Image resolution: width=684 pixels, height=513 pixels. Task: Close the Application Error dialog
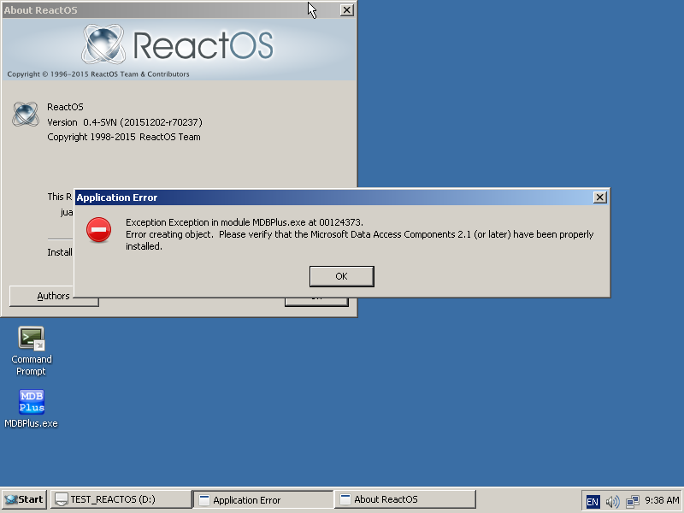click(x=600, y=198)
